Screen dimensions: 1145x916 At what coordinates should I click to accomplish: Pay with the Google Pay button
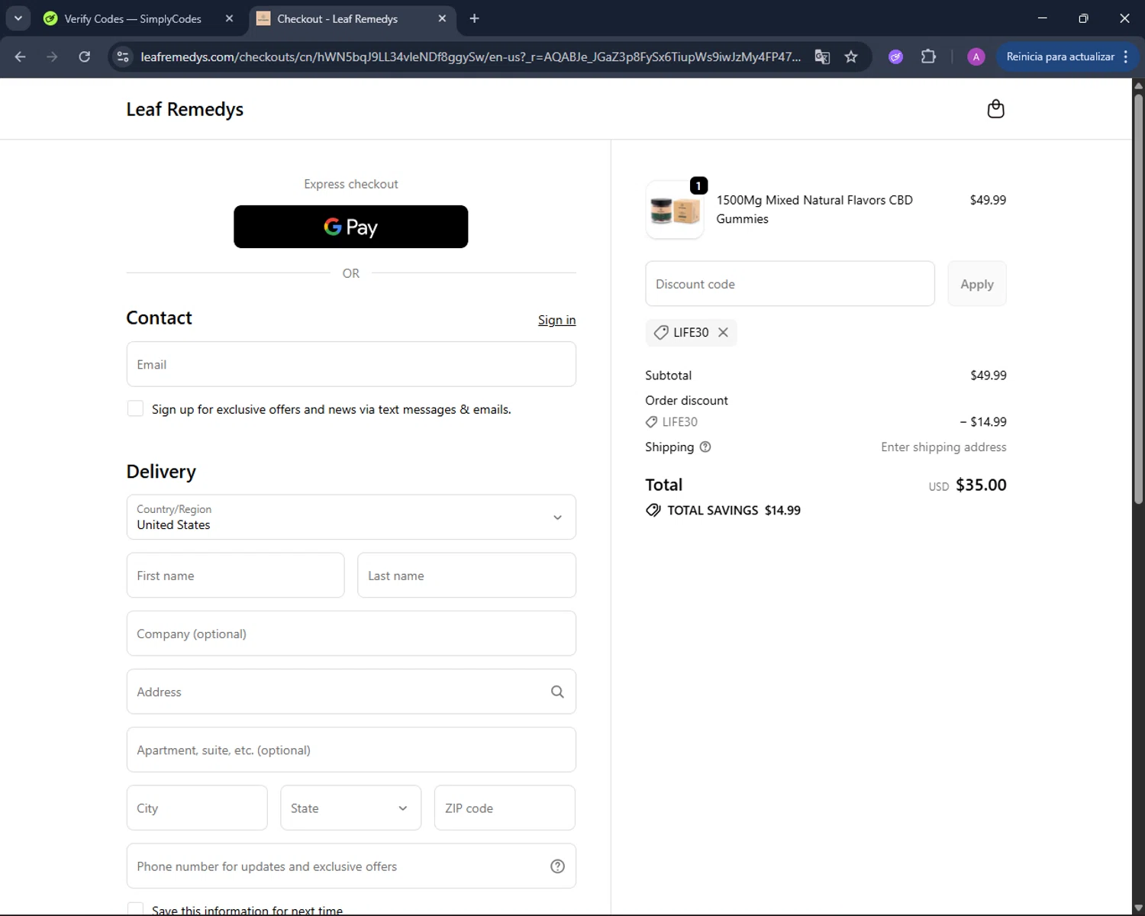(x=351, y=227)
